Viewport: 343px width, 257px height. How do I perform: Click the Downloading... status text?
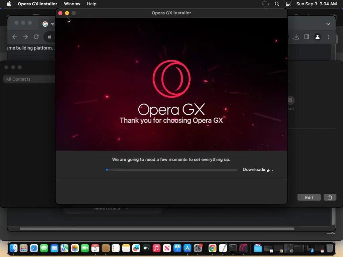[258, 170]
